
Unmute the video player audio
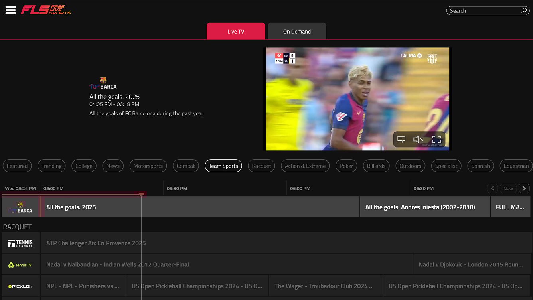(x=417, y=139)
